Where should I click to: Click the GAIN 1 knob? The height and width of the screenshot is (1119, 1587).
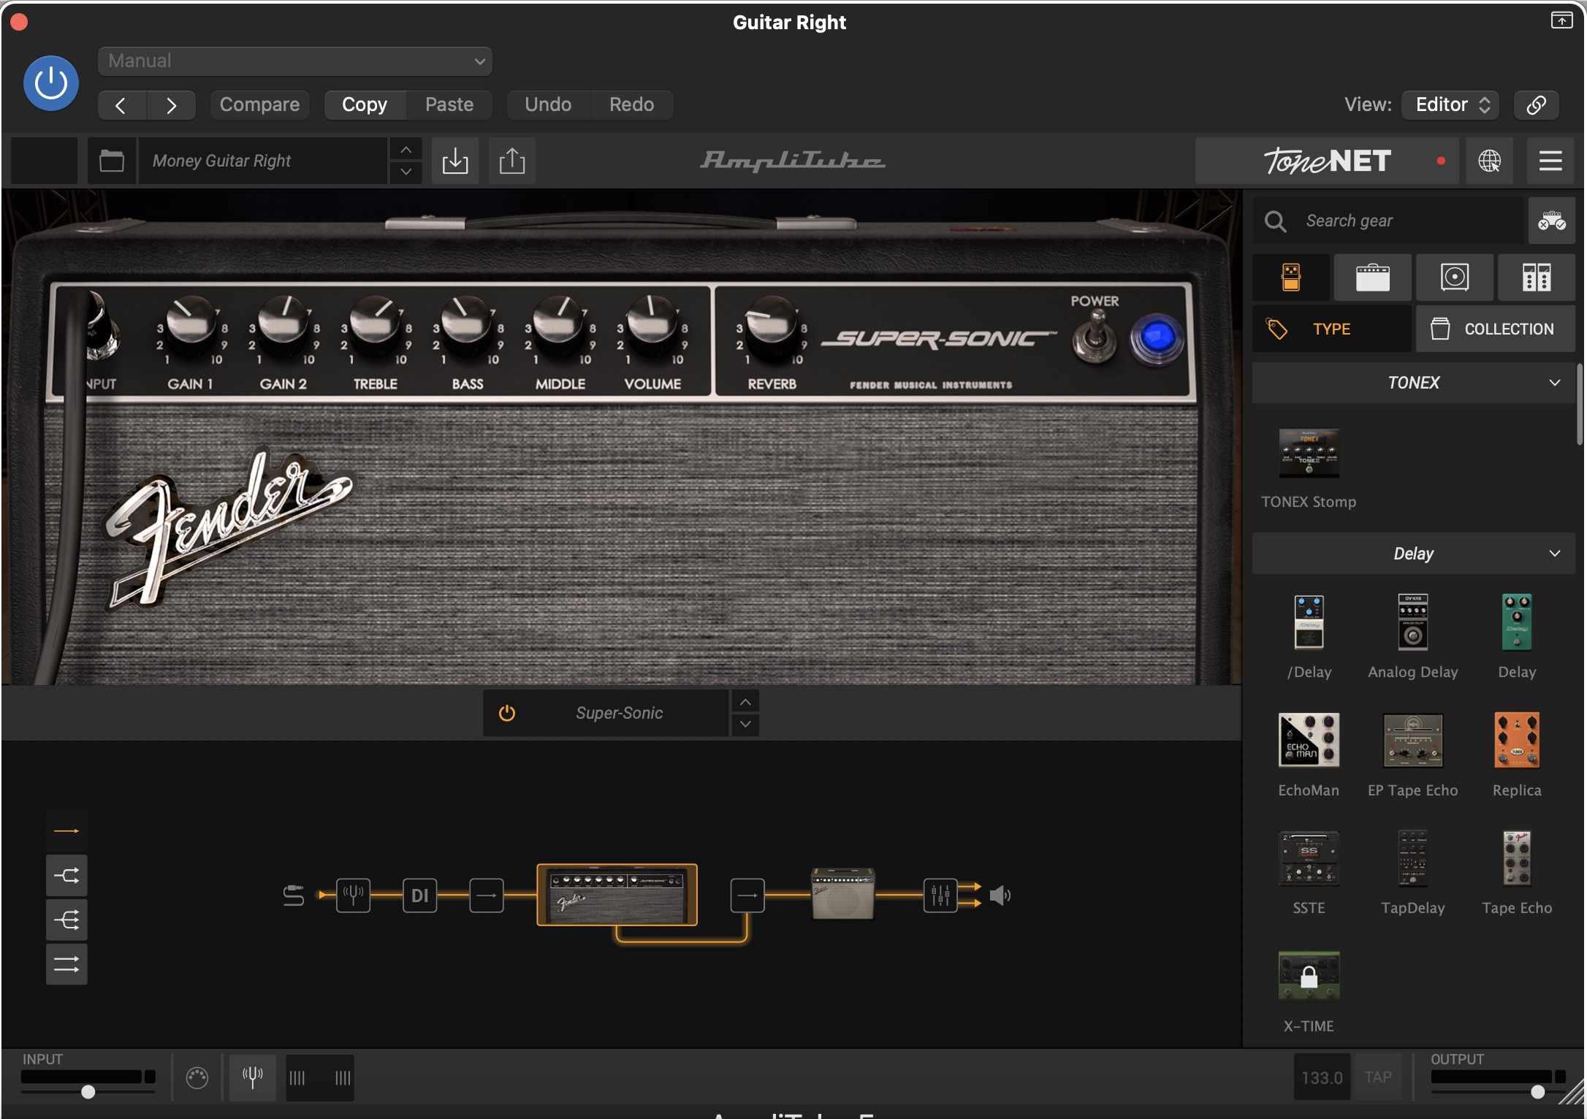191,321
